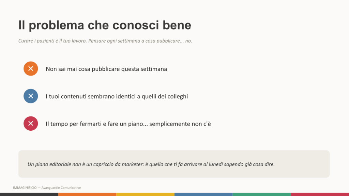349x196 pixels.
Task: Click the blue X circle icon
Action: click(x=31, y=96)
